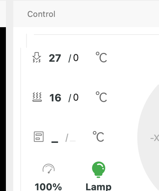Image resolution: width=159 pixels, height=191 pixels.
Task: Click the °C unit beside chamber temperature
Action: click(x=98, y=136)
